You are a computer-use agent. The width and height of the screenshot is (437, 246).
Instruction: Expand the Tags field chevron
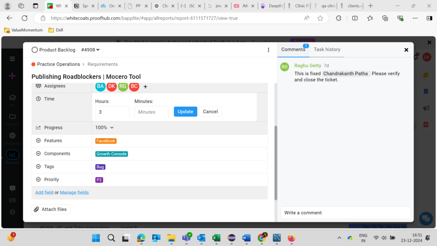coord(38,167)
